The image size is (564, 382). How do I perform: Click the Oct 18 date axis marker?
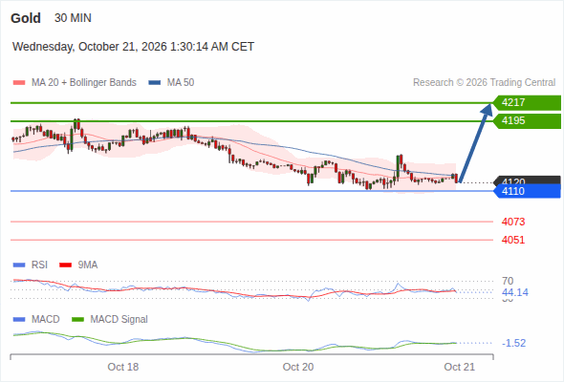pos(123,367)
